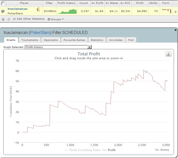
Task: Download the Total Profit chart
Action: 168,54
